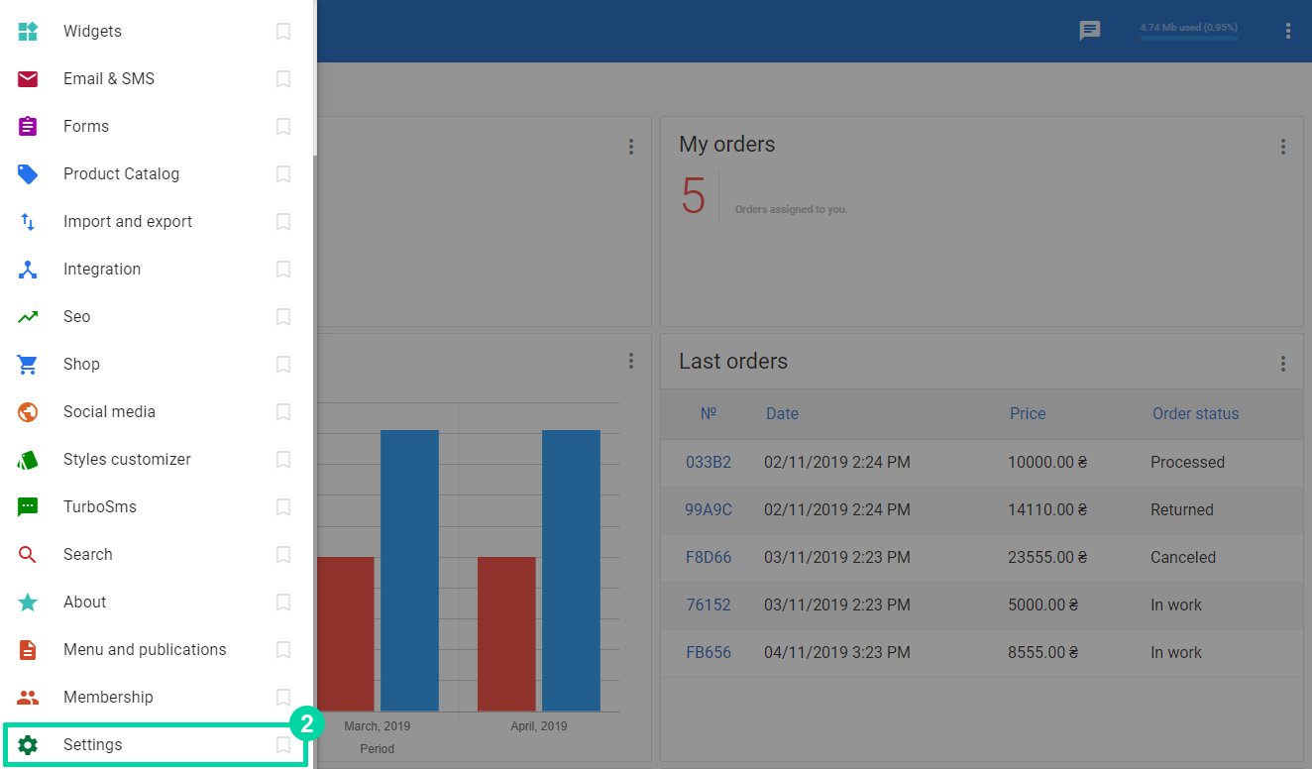Open order 033B2 link

[709, 463]
